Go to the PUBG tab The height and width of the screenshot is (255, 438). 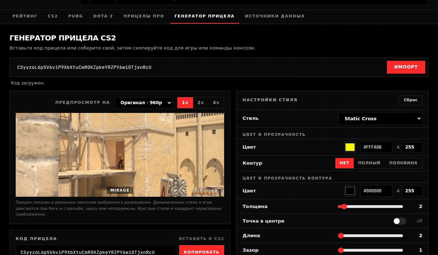click(76, 16)
